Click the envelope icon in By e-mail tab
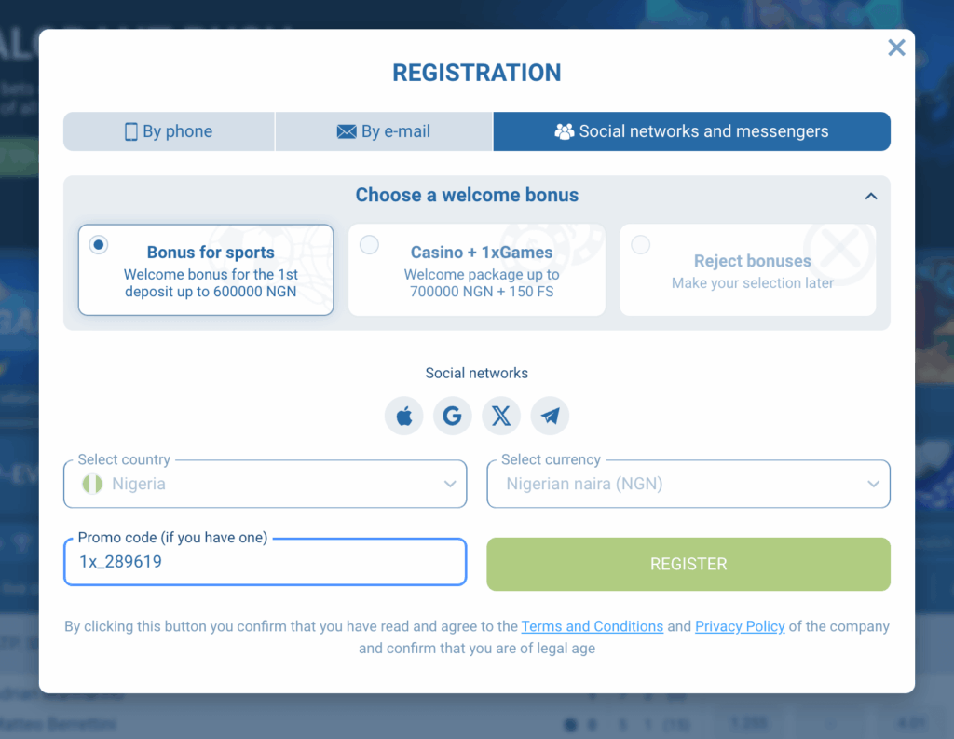This screenshot has width=954, height=739. (x=347, y=131)
